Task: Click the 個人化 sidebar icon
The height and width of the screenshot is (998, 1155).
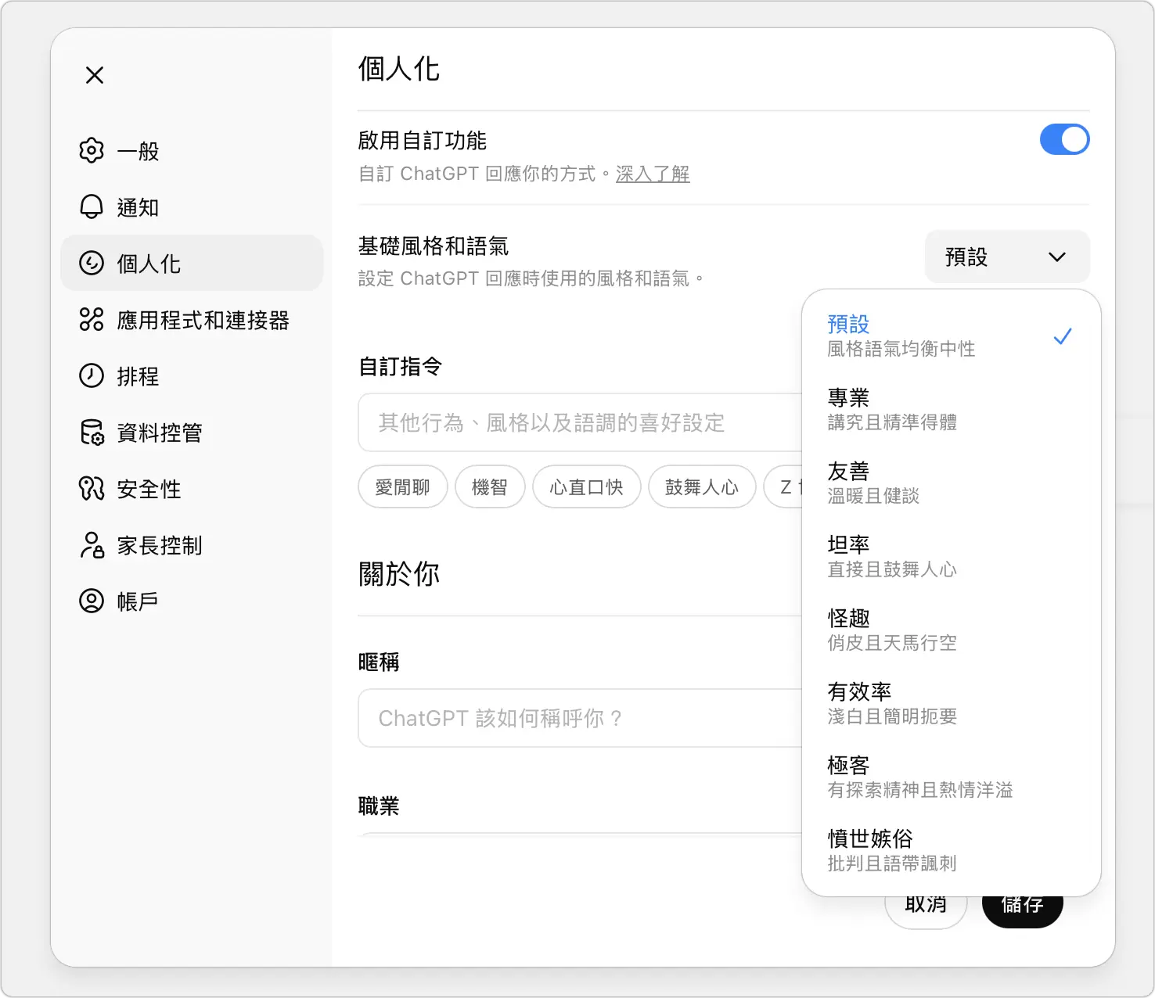Action: pyautogui.click(x=92, y=263)
